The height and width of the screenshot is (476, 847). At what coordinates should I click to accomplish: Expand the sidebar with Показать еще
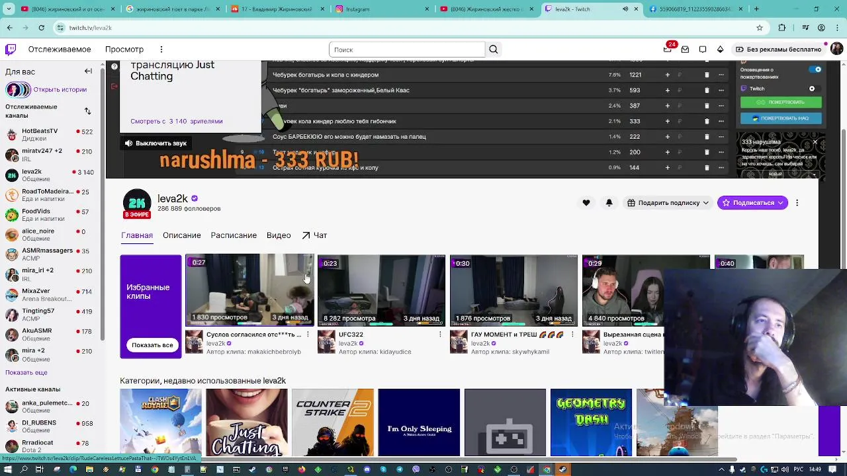point(26,373)
